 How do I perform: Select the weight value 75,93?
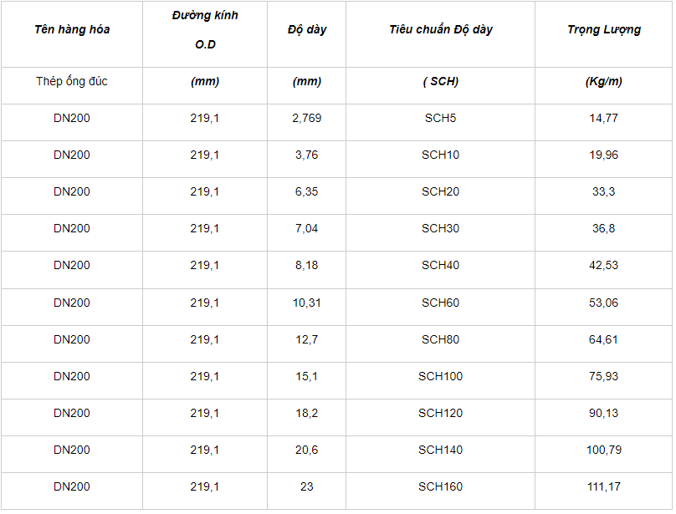coord(603,376)
